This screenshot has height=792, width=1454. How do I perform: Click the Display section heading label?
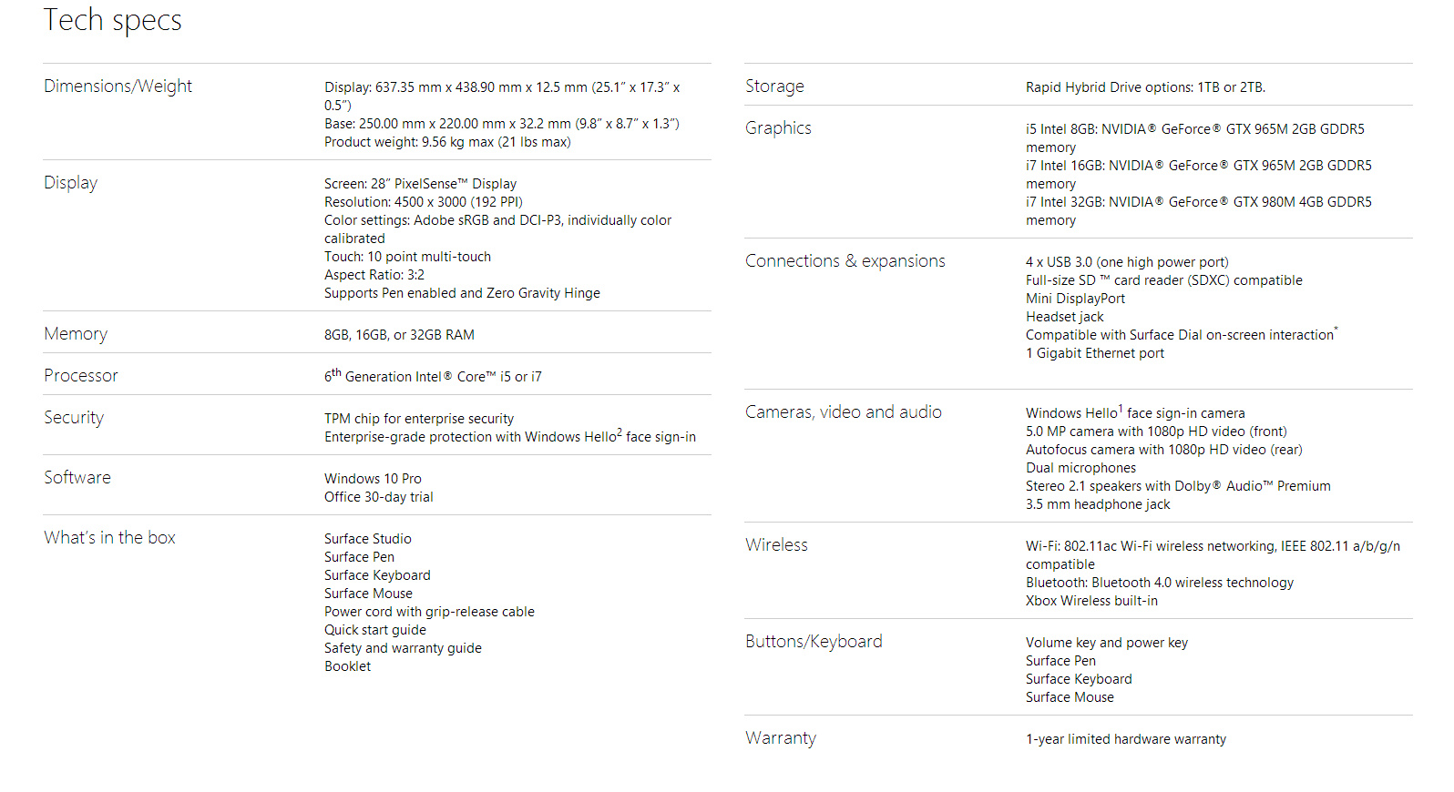[x=70, y=183]
